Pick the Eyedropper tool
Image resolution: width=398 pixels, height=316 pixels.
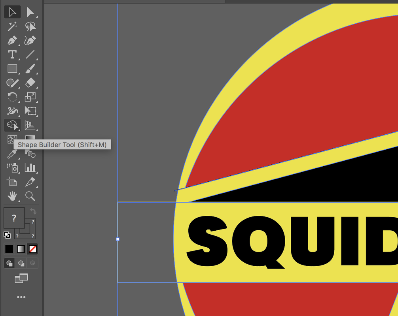[12, 154]
